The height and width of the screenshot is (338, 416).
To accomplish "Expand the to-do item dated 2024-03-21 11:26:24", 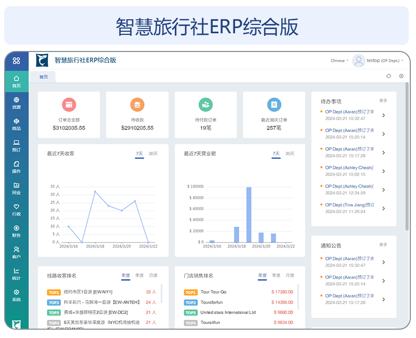I will point(384,209).
